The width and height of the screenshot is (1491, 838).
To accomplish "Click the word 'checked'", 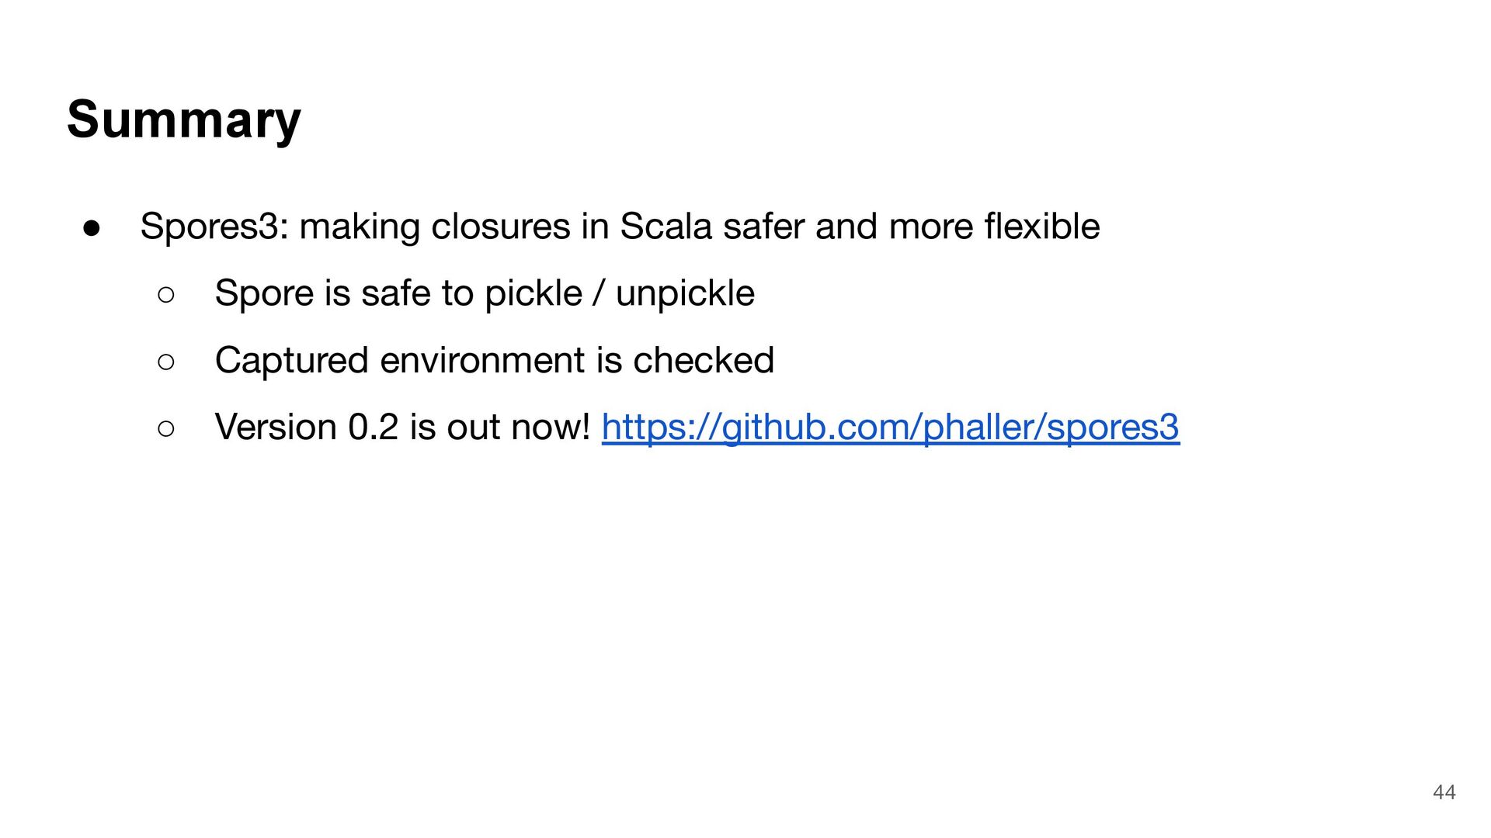I will click(x=704, y=361).
